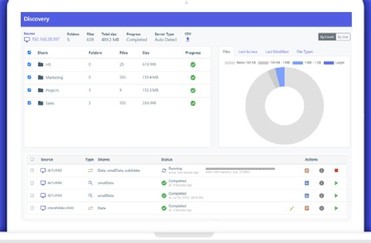
Task: Uncheck the Projects share checkbox
Action: coord(29,90)
